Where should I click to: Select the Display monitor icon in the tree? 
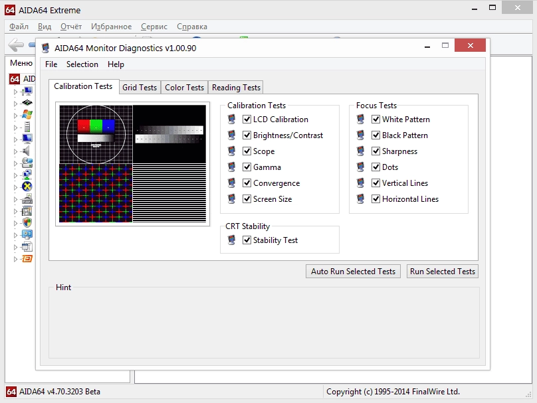click(27, 139)
